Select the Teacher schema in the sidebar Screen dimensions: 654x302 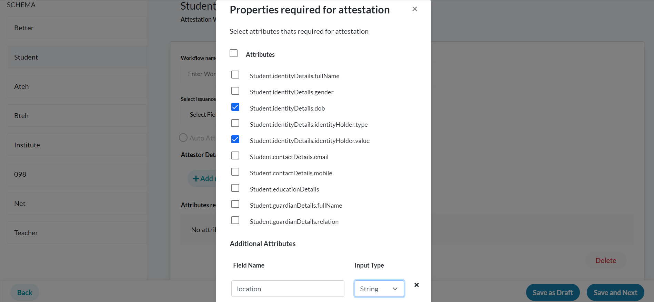pyautogui.click(x=77, y=232)
